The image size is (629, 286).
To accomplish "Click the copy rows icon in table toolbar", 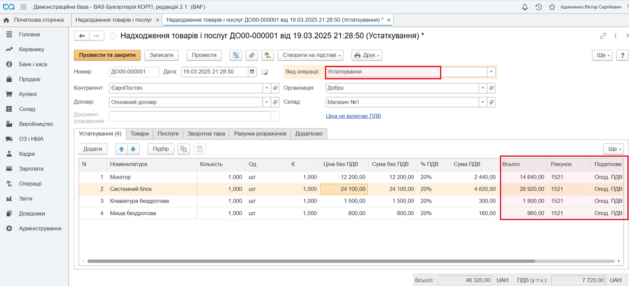I will (x=184, y=149).
